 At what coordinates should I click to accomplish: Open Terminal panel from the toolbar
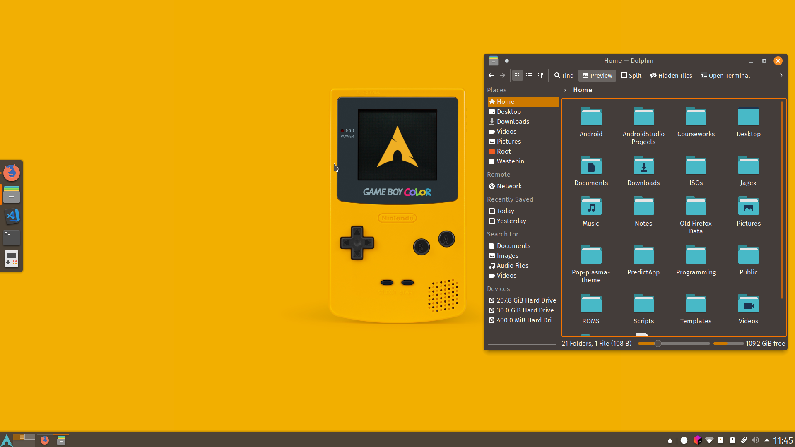coord(725,75)
